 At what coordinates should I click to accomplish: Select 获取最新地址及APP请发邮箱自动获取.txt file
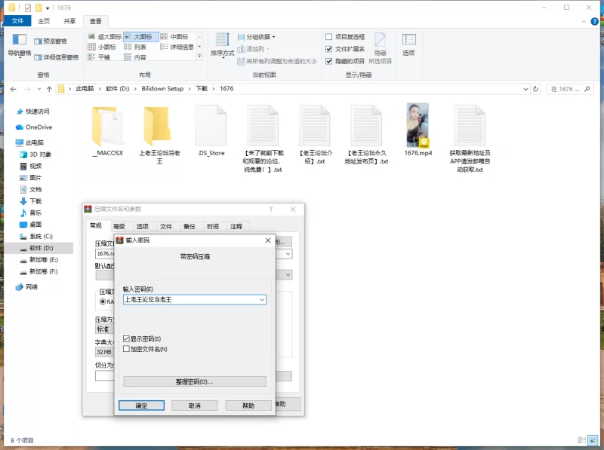(x=470, y=139)
